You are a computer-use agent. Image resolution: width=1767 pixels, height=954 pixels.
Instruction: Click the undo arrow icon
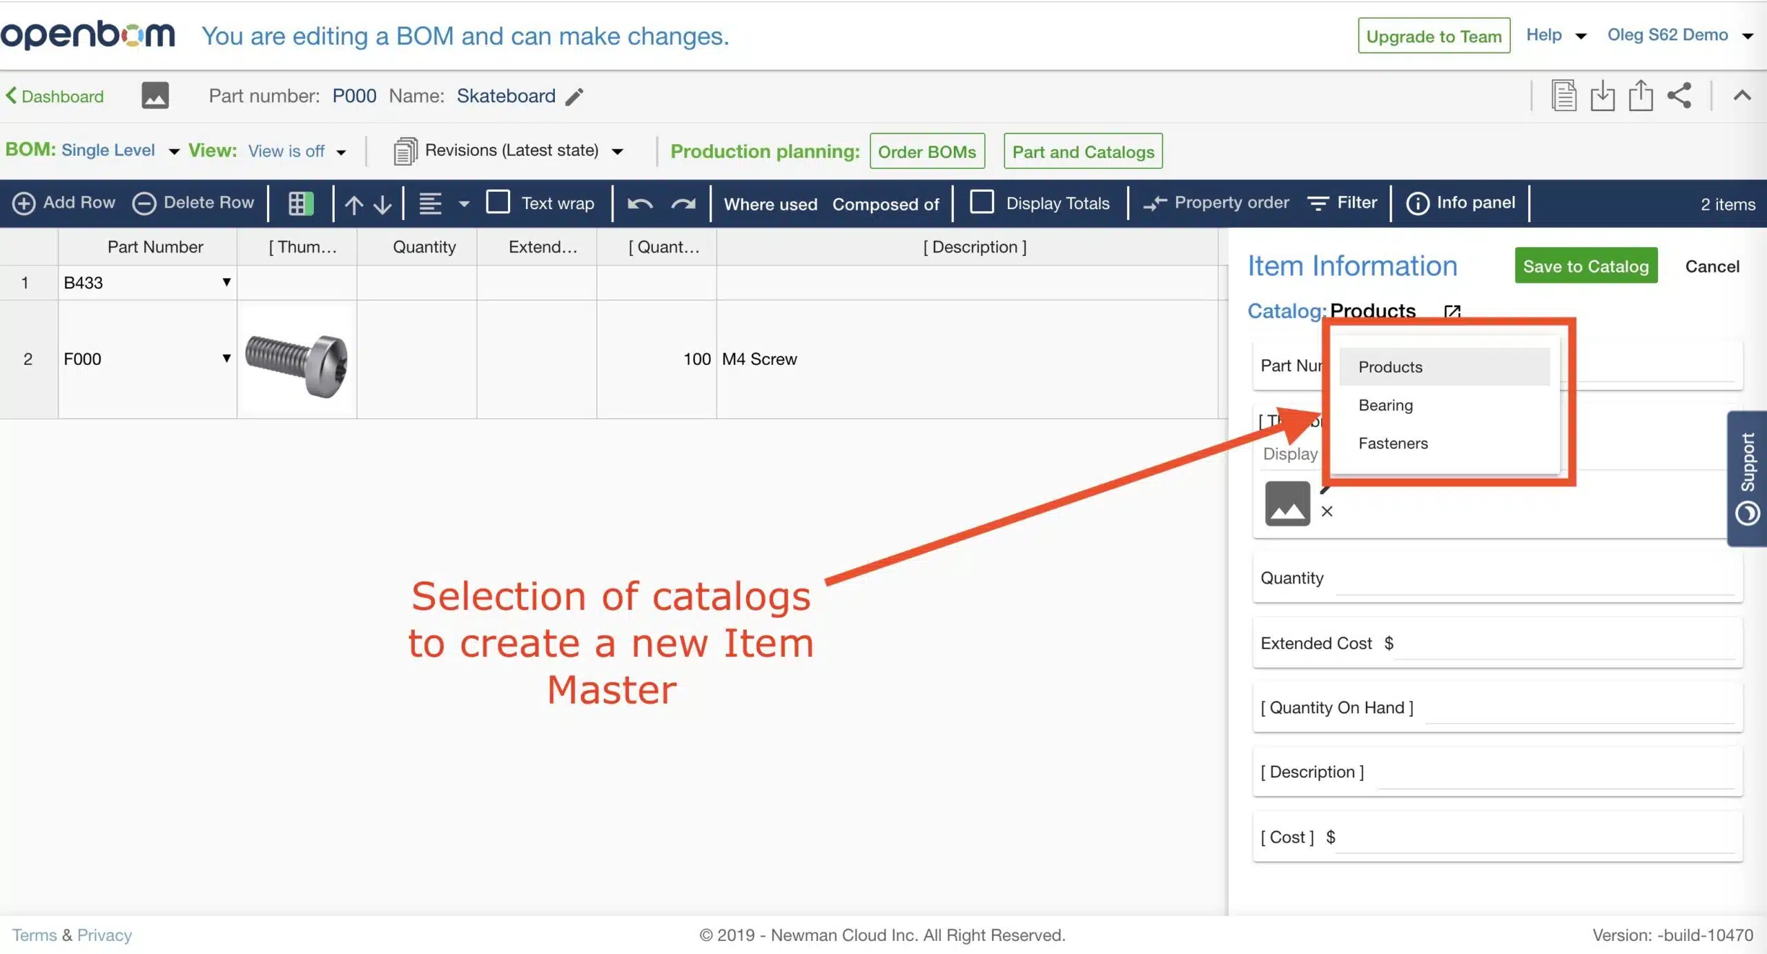tap(640, 203)
